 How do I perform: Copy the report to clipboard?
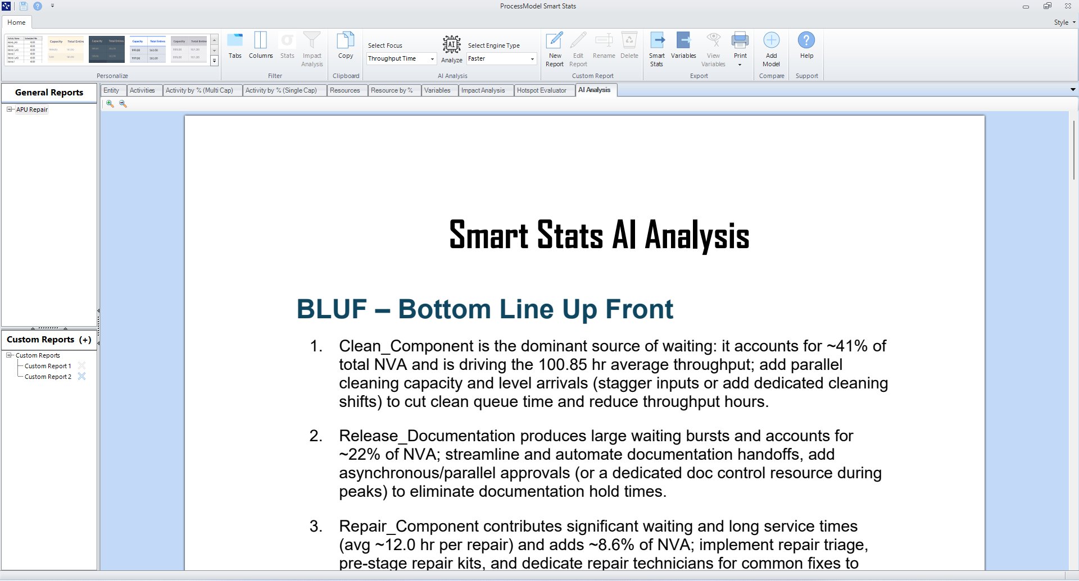coord(346,45)
